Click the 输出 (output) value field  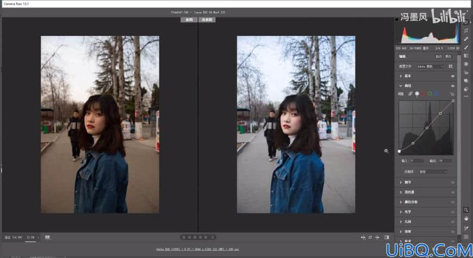tap(445, 161)
